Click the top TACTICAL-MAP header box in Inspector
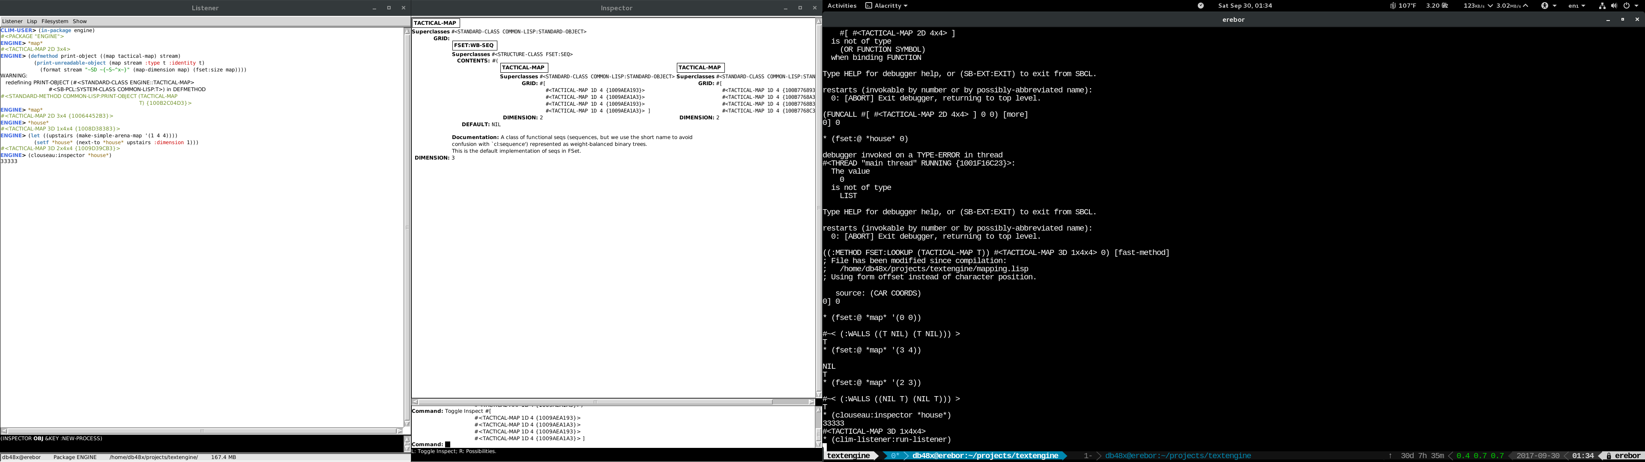This screenshot has height=462, width=1645. click(x=436, y=23)
